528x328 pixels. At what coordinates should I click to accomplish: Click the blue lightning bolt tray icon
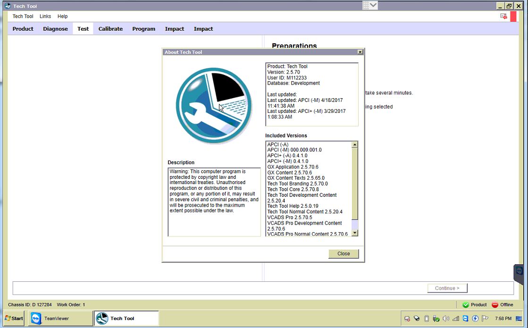click(x=475, y=318)
